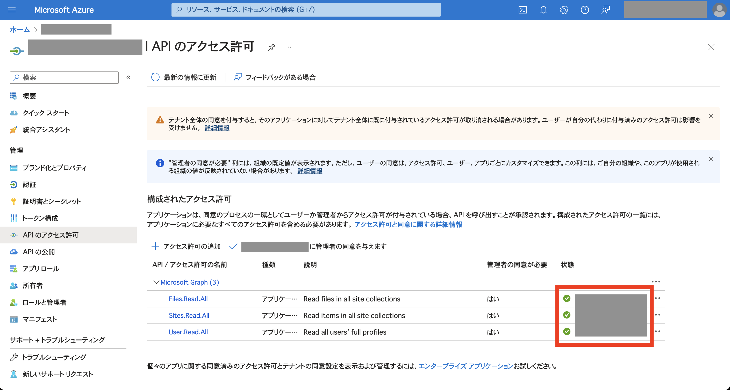Open the help question mark menu
Viewport: 730px width, 390px height.
[x=585, y=10]
